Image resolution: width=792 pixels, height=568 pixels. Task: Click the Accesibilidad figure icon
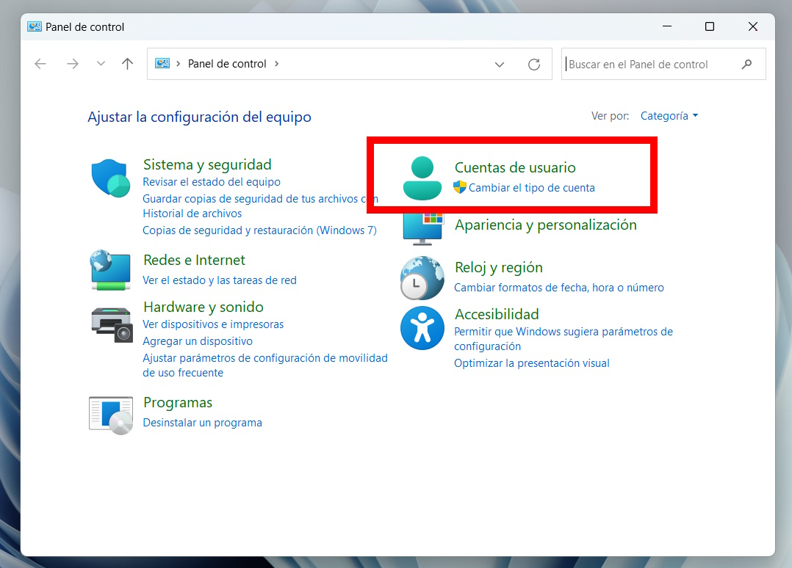point(422,328)
